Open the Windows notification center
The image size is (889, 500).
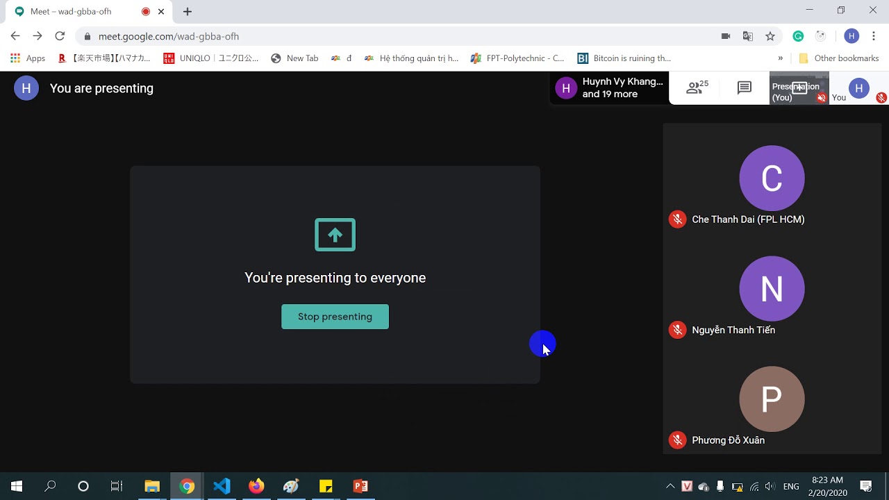click(x=866, y=486)
